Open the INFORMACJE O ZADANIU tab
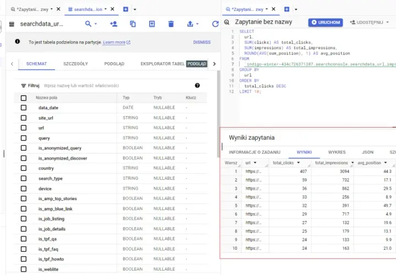The width and height of the screenshot is (396, 275). (x=255, y=152)
